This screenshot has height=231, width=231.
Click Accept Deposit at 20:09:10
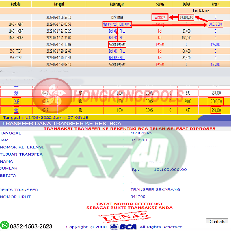click(117, 64)
